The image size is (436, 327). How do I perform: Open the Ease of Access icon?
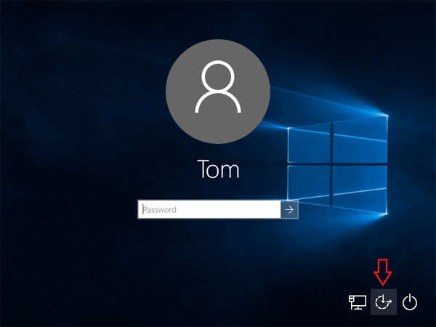tap(384, 302)
